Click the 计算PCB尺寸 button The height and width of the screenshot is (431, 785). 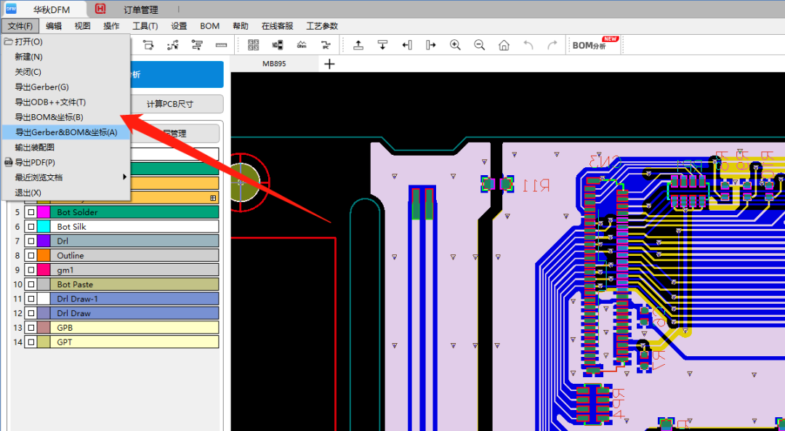click(x=169, y=104)
